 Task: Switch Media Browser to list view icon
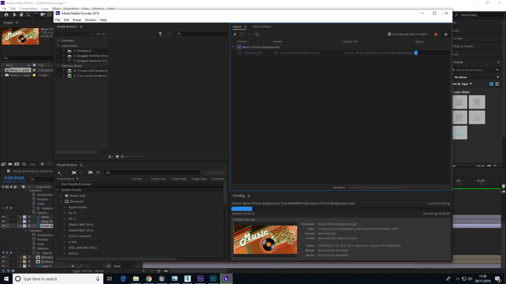point(111,157)
